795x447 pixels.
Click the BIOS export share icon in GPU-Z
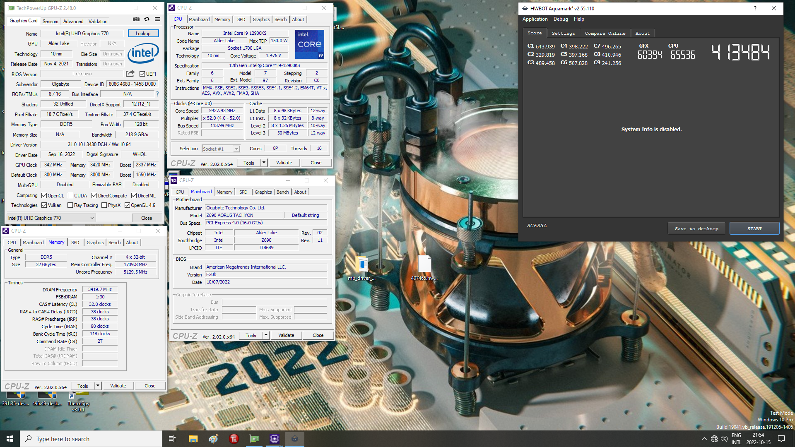pyautogui.click(x=130, y=74)
